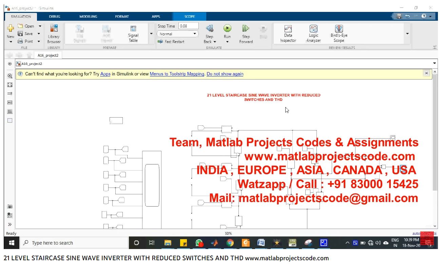The height and width of the screenshot is (265, 442).
Task: Click the Apps link in the yellow banner
Action: pyautogui.click(x=105, y=74)
